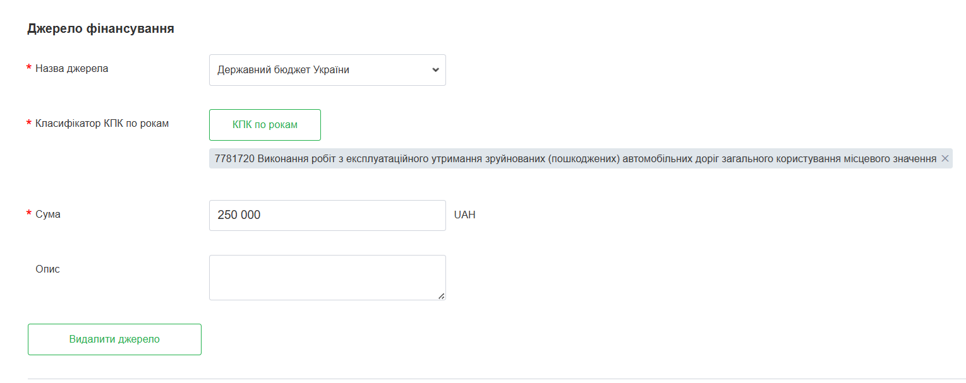966x383 pixels.
Task: Click into the Опис description textarea
Action: click(x=327, y=277)
